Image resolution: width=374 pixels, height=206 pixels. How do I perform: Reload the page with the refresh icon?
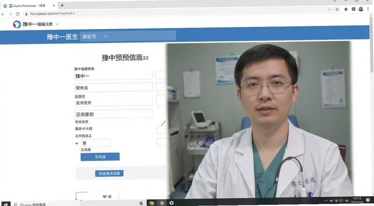tap(18, 14)
